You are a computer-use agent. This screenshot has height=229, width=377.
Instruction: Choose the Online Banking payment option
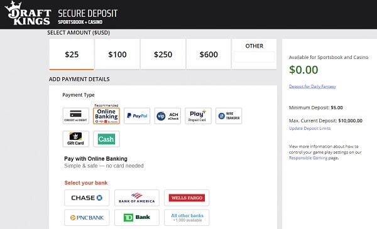[x=106, y=116]
